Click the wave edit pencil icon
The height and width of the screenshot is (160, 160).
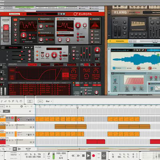point(32,48)
